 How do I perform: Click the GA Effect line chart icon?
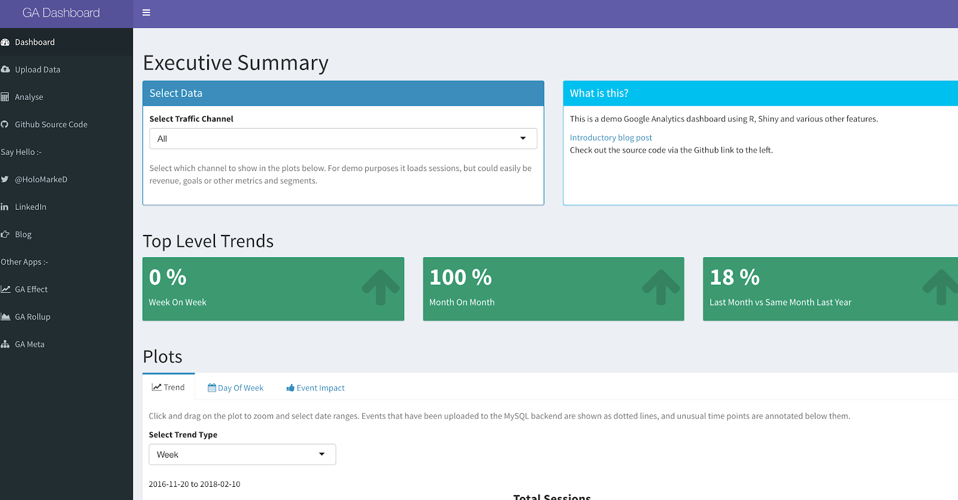click(5, 289)
